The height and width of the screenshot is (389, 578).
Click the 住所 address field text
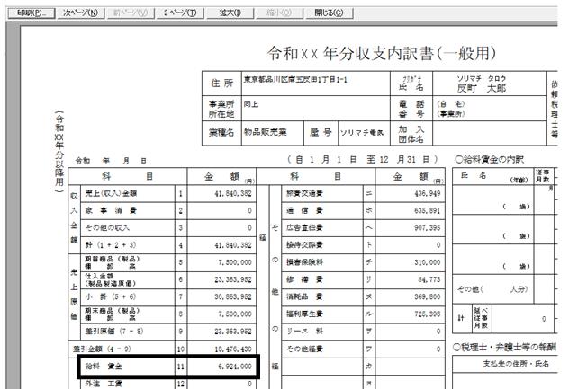click(x=295, y=80)
